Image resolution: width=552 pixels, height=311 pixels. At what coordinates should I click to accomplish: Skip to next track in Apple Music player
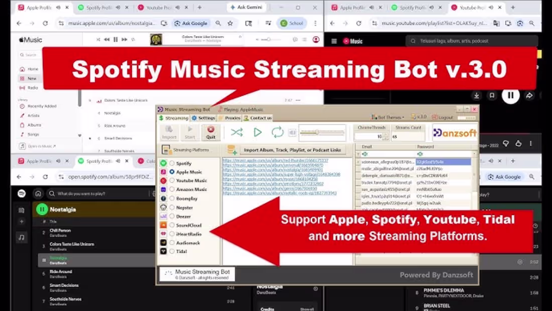click(x=124, y=40)
